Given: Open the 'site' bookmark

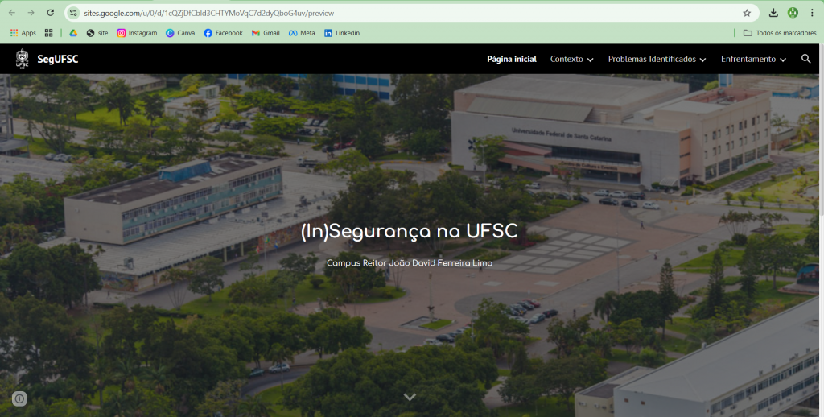Looking at the screenshot, I should (x=97, y=32).
